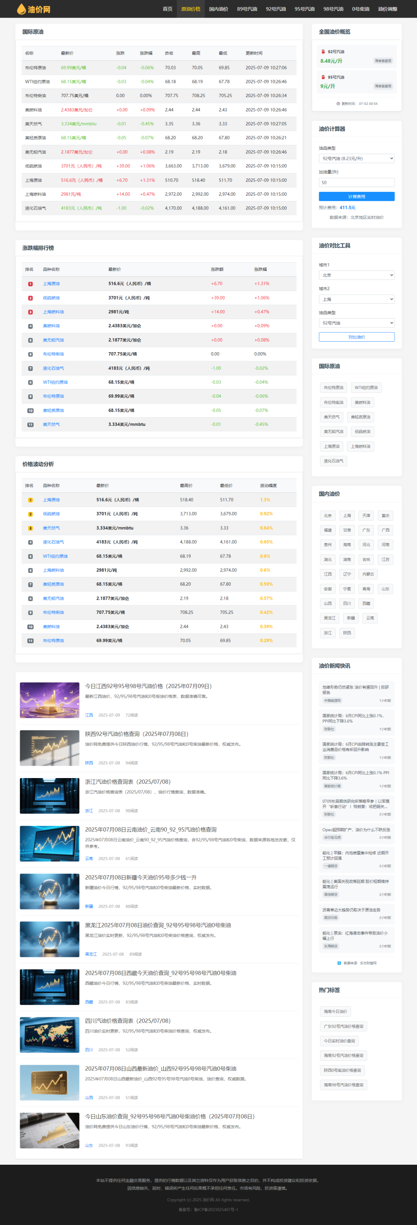Click the fuel pump icon beside 92号汽油

(324, 52)
